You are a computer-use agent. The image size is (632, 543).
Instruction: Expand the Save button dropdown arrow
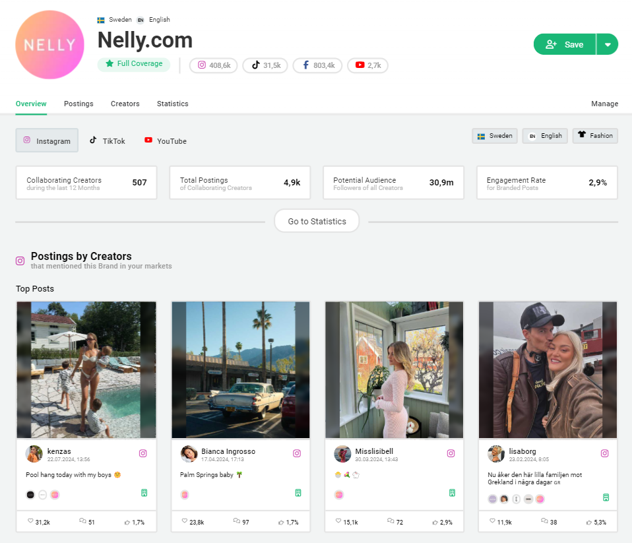click(x=608, y=44)
